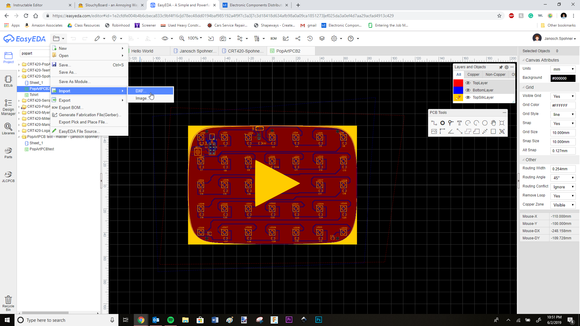The height and width of the screenshot is (326, 580).
Task: Toggle BottomLayer visibility eye
Action: pos(468,90)
